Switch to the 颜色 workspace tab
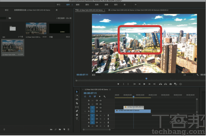Screen dimensions: 206x136 point(87,4)
